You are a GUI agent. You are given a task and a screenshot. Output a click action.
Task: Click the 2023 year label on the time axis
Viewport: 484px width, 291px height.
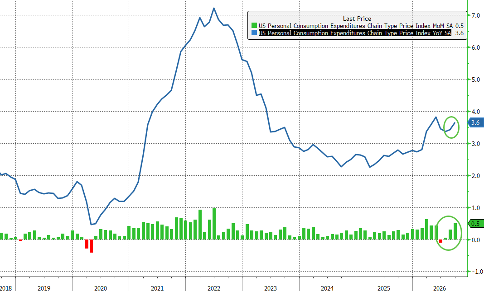(271, 288)
